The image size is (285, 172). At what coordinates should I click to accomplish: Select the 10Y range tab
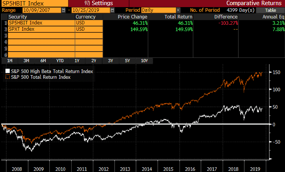coord(144,61)
